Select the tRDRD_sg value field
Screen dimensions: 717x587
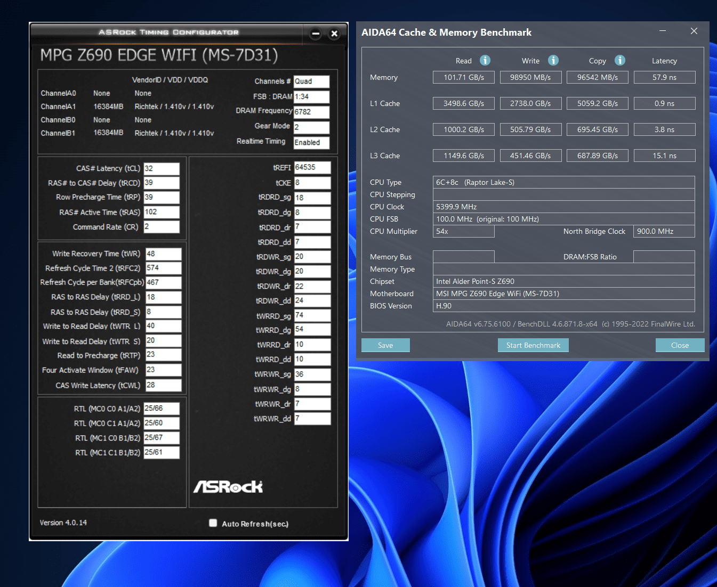312,198
